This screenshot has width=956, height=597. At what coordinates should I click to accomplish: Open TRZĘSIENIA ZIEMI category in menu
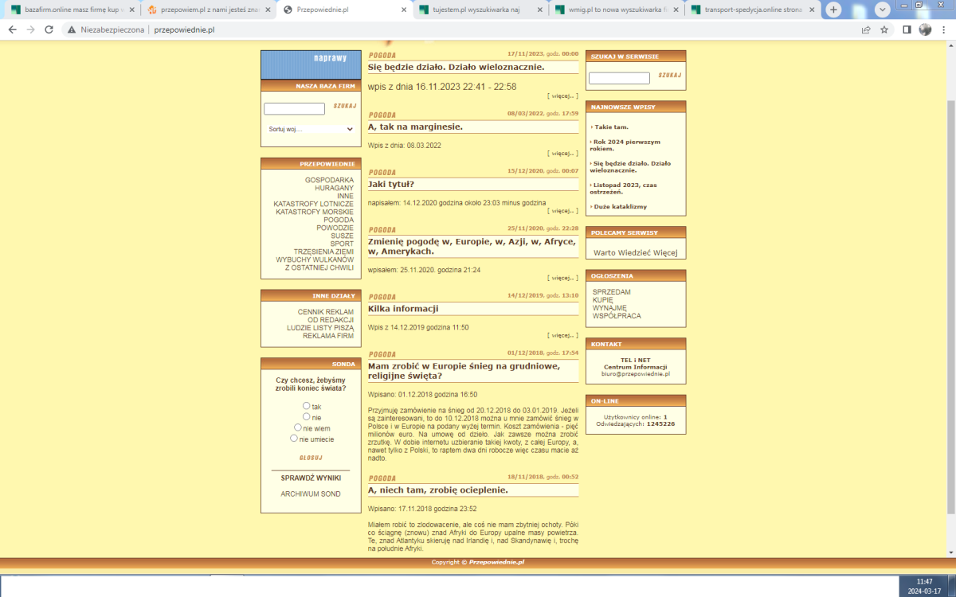point(323,252)
